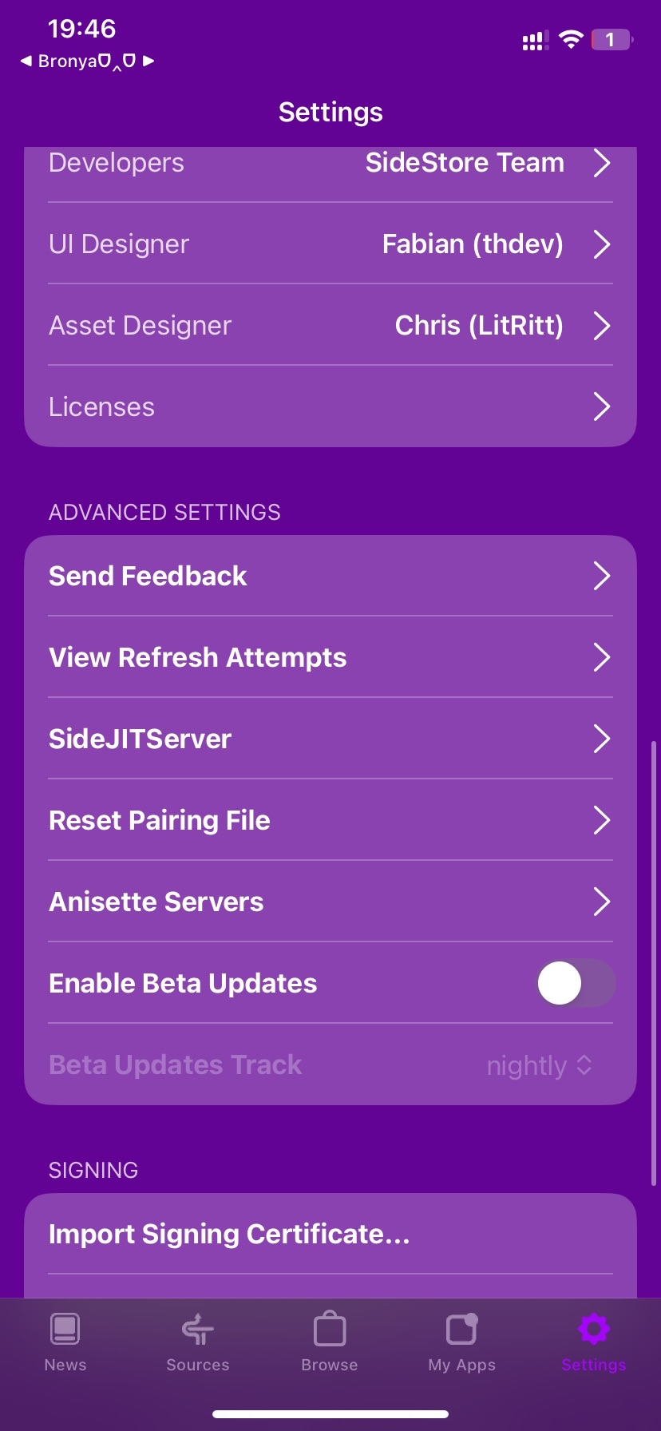
Task: Open the Beta Updates Track nightly dropdown
Action: point(540,1065)
